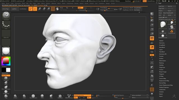Toggle the >M< mirror symmetry button
This screenshot has width=179, height=100.
89,97
